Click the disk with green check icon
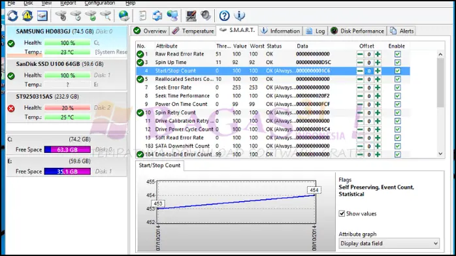Viewport: 456px width, 256px height. 91,16
